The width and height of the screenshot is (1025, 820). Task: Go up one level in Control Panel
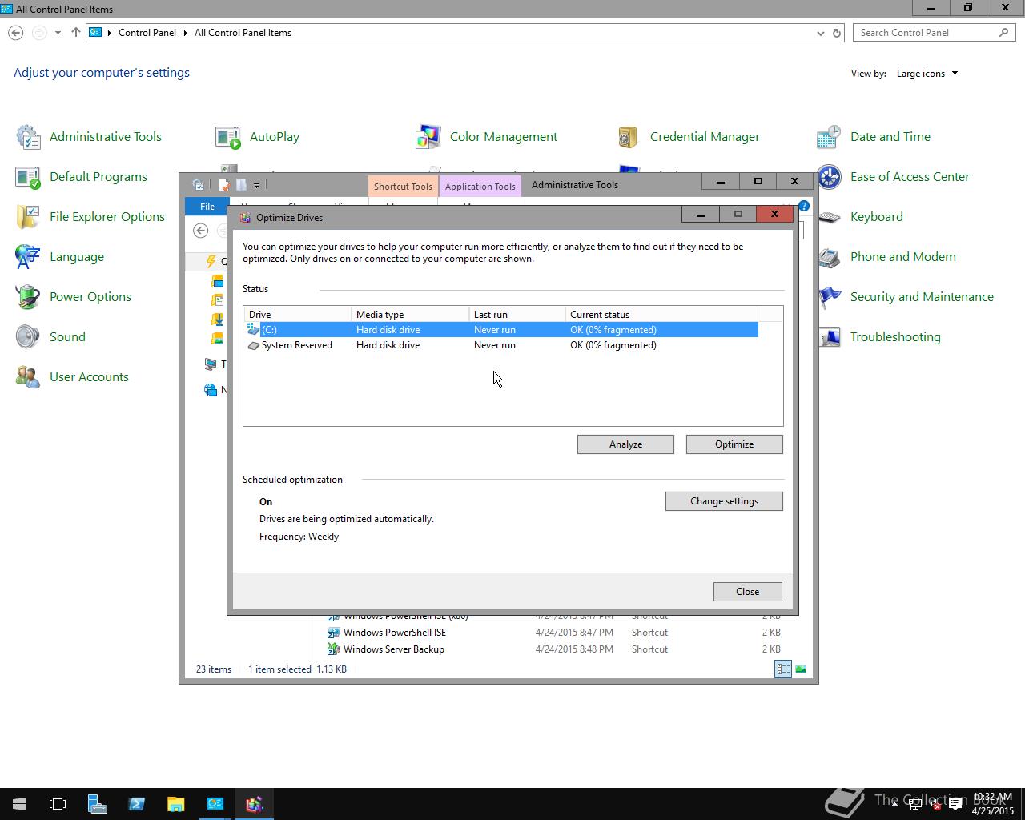pyautogui.click(x=75, y=33)
